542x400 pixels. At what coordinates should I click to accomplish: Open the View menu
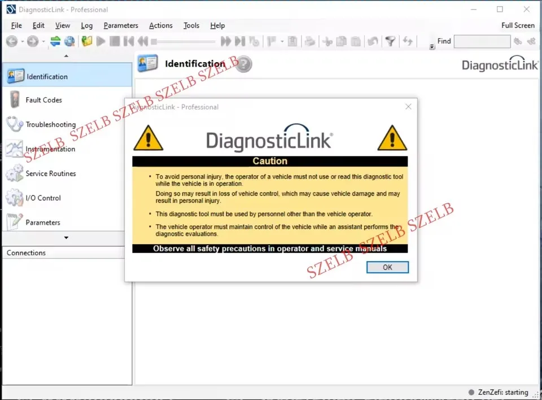63,25
